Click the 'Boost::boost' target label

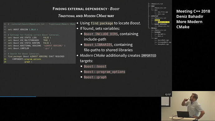[x=95, y=66]
